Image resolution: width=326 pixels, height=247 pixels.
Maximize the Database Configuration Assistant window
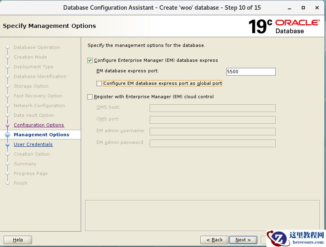tap(303, 8)
